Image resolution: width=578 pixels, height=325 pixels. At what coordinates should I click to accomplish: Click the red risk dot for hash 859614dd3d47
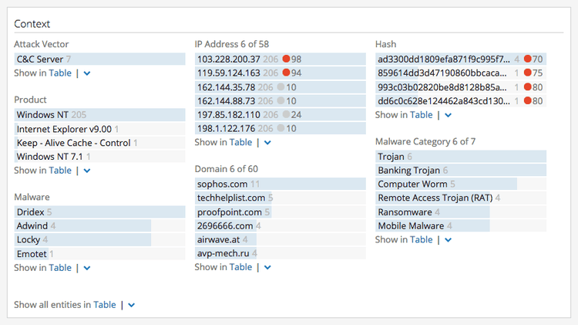(528, 73)
